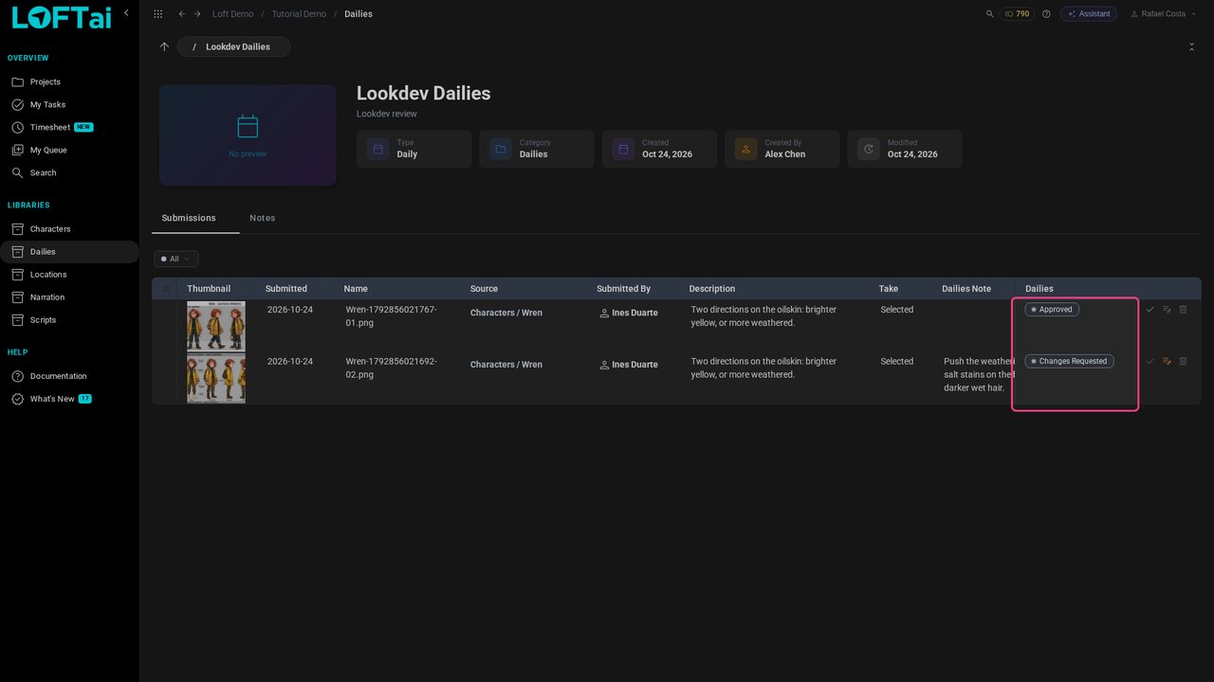1214x682 pixels.
Task: Open the first Wren character sheet thumbnail
Action: tap(216, 326)
